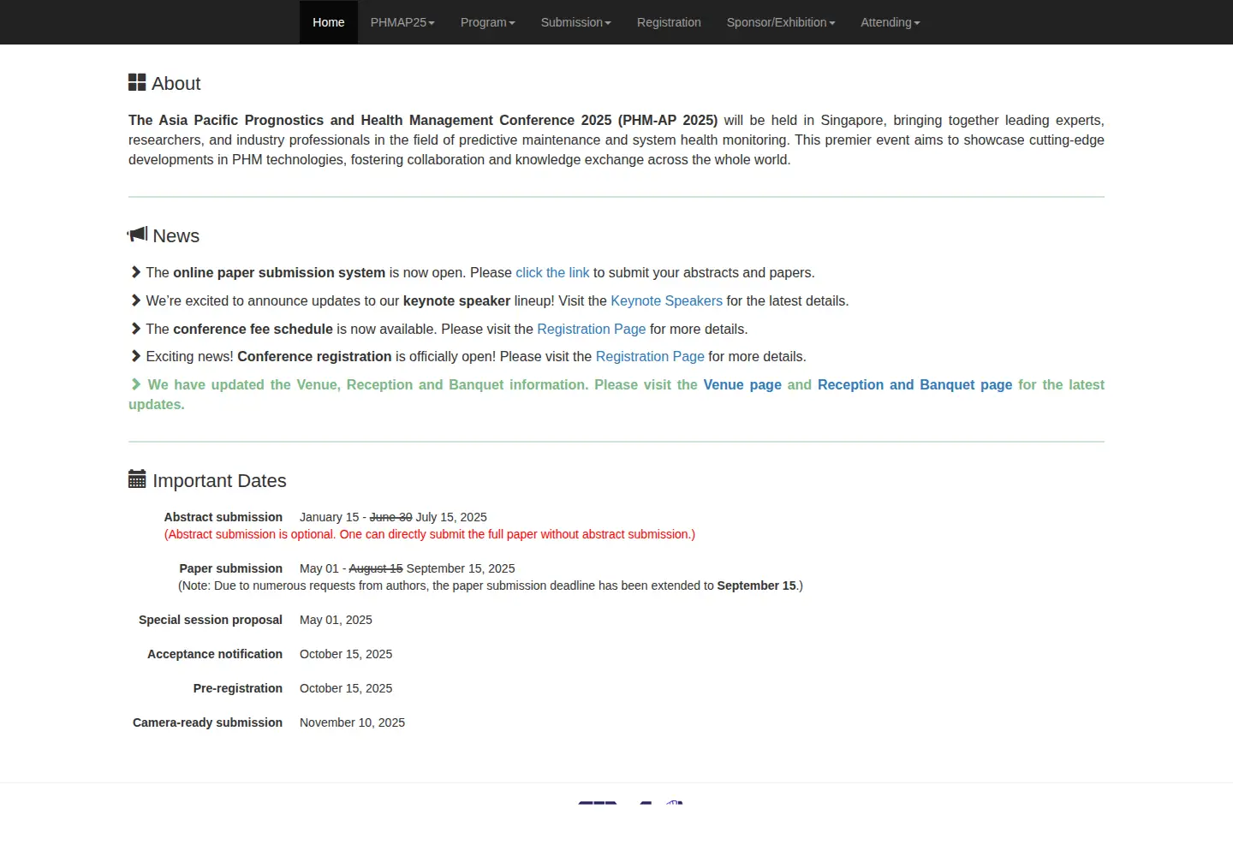Follow the 'click the link' submission link
Screen dimensions: 1233x856
(552, 272)
